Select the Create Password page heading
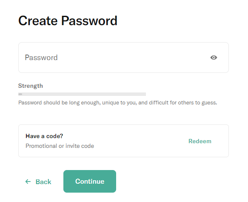 68,21
